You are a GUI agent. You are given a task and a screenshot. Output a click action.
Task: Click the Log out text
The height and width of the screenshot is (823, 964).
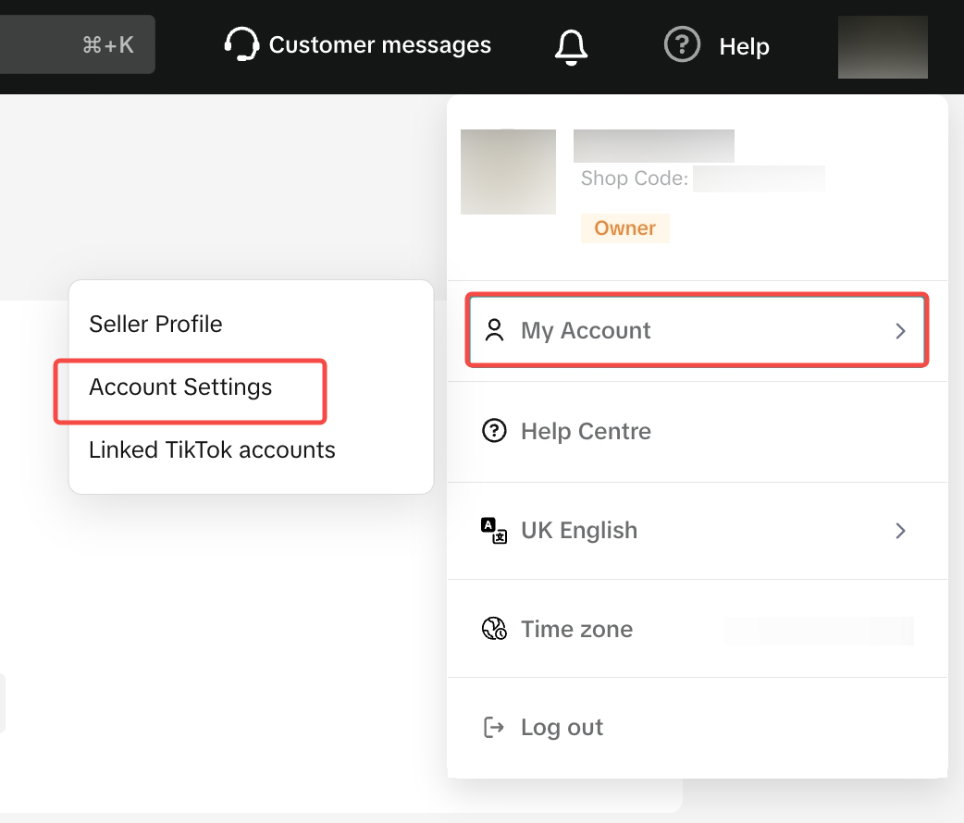pos(562,728)
